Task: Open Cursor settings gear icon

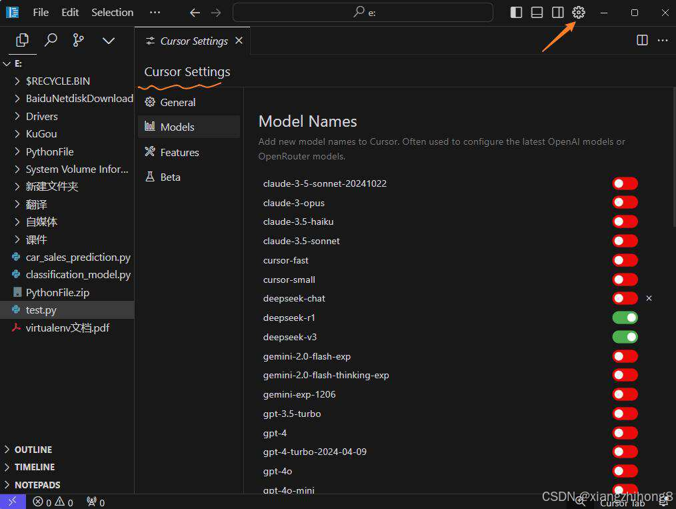Action: pos(579,13)
